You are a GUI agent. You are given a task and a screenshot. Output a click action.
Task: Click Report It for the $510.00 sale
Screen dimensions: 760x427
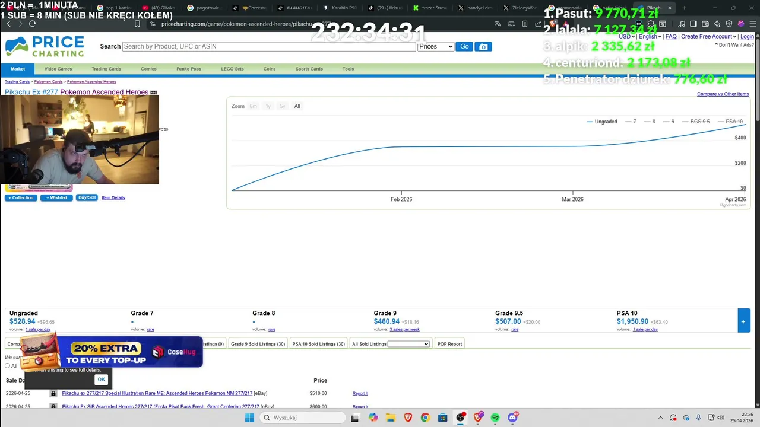coord(360,393)
